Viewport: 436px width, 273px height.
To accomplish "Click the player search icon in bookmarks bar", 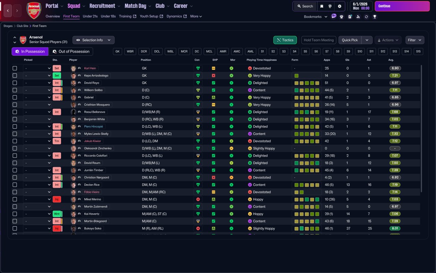I will point(358,17).
